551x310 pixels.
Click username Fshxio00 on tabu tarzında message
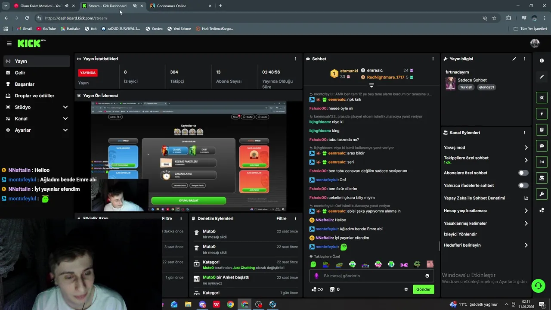click(318, 139)
